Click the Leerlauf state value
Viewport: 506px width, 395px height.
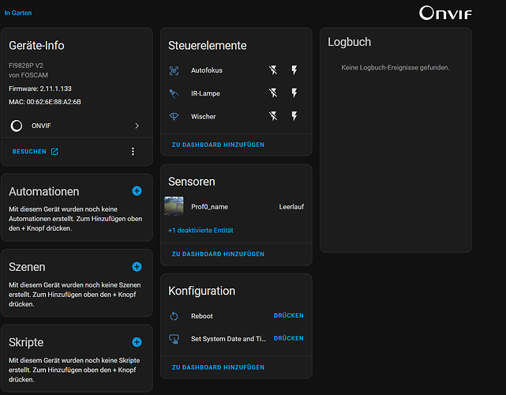click(291, 206)
